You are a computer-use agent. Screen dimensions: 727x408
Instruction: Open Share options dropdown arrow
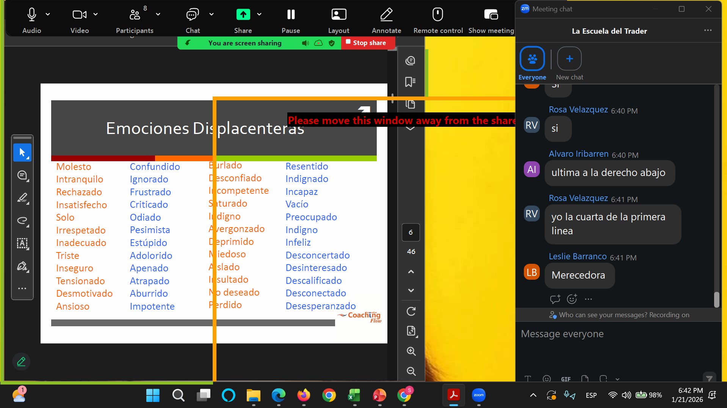[x=259, y=14]
